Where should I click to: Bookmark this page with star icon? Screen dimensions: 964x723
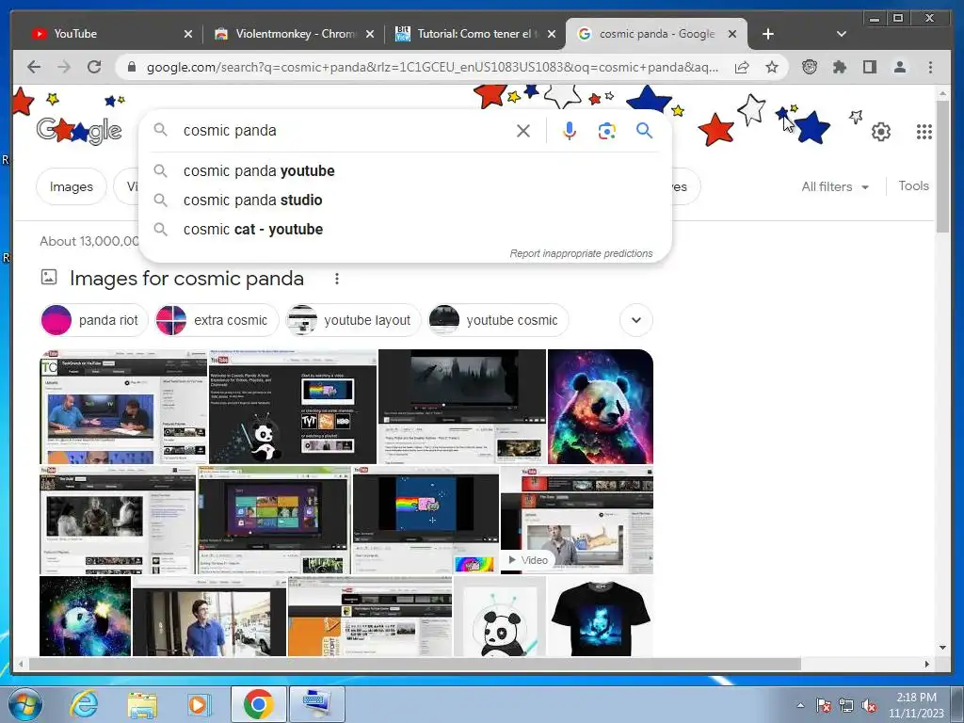[x=772, y=67]
